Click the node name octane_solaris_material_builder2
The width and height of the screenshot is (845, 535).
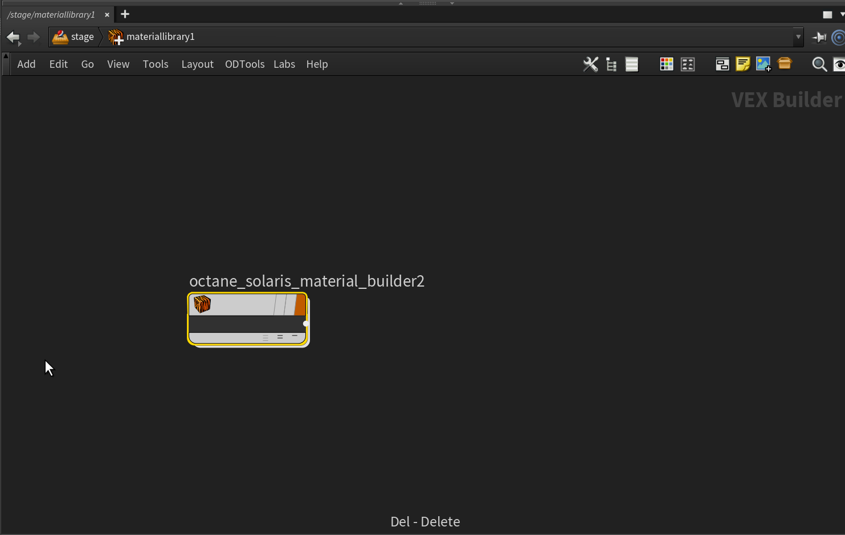tap(307, 281)
